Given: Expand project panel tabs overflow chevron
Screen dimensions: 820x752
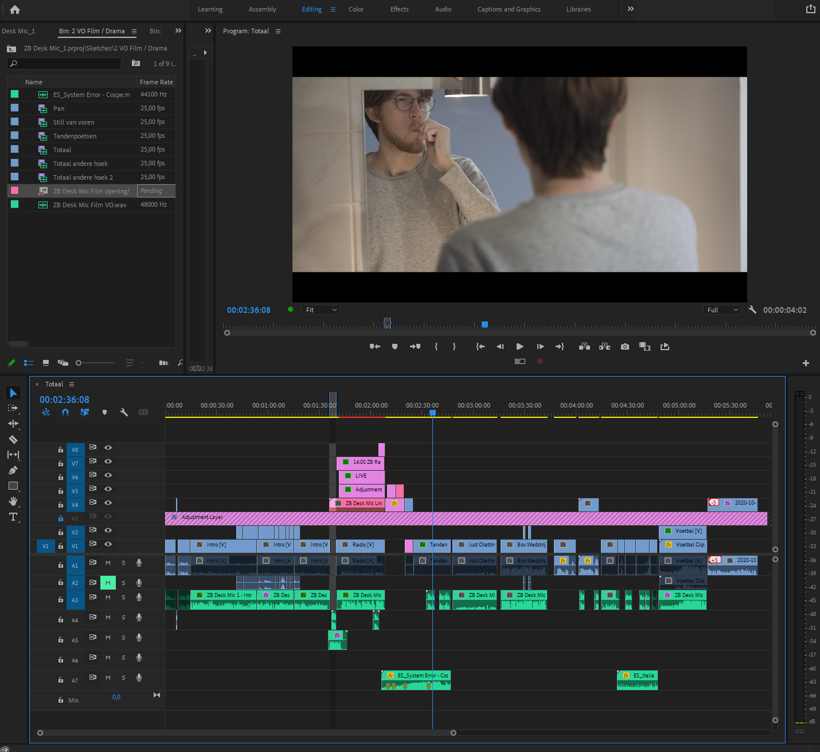Looking at the screenshot, I should coord(178,31).
